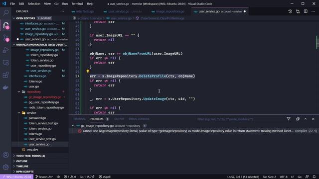Click the Problems filter input field
319x179 pixels.
point(240,119)
